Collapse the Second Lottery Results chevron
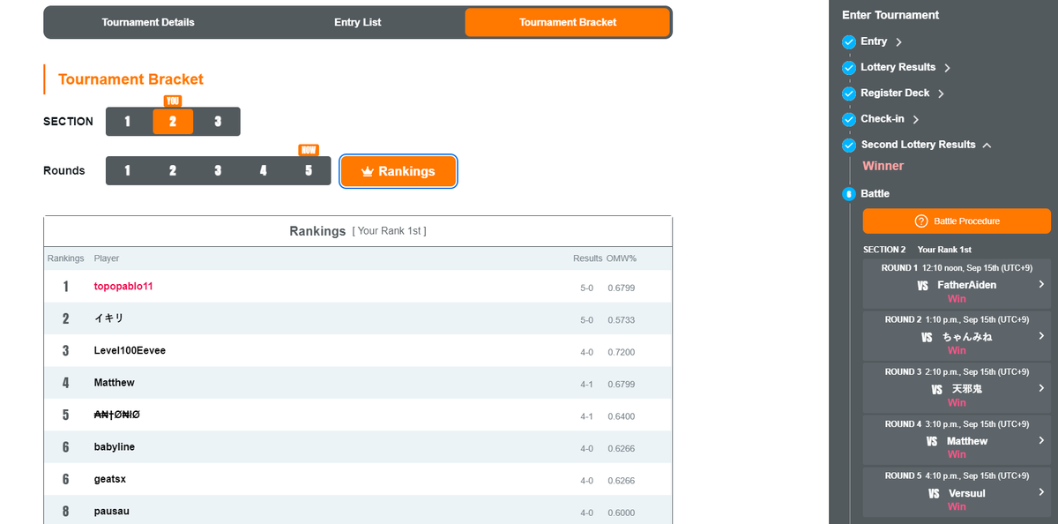Viewport: 1058px width, 524px height. (x=987, y=145)
